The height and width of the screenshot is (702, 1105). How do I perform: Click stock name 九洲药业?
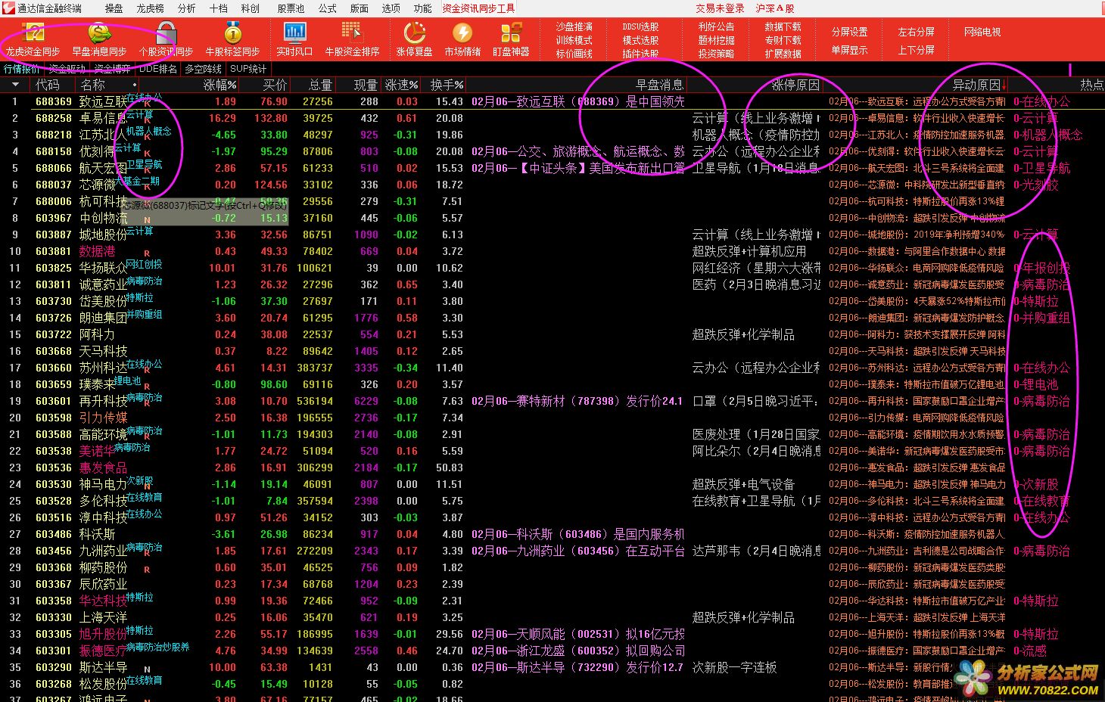click(103, 551)
